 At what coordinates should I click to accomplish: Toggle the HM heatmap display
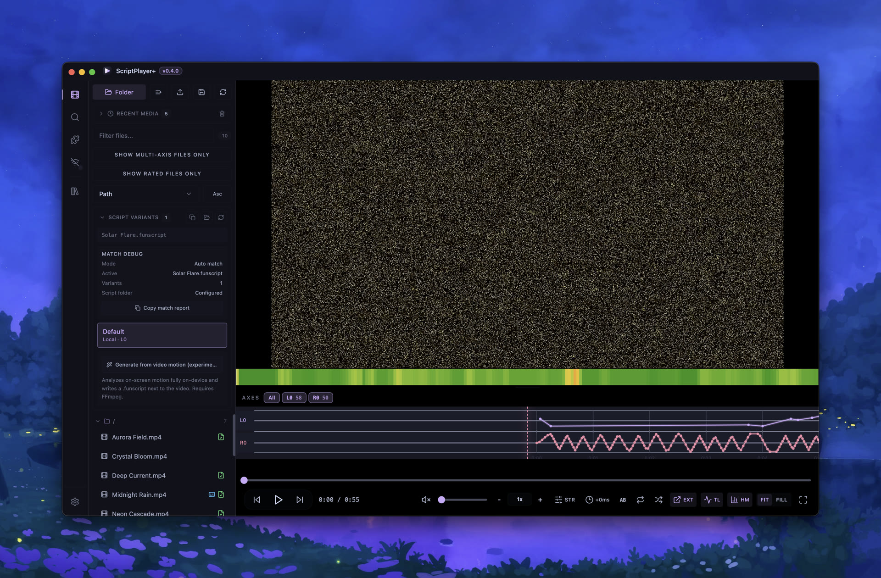tap(740, 500)
